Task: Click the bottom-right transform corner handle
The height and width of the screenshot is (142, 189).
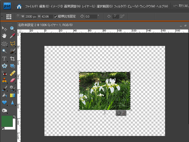Action: [x=130, y=110]
